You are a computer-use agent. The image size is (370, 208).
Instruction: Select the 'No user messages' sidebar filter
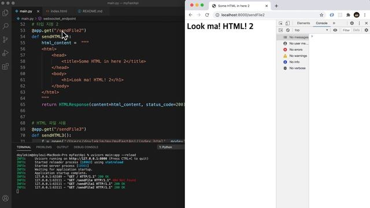pyautogui.click(x=293, y=43)
